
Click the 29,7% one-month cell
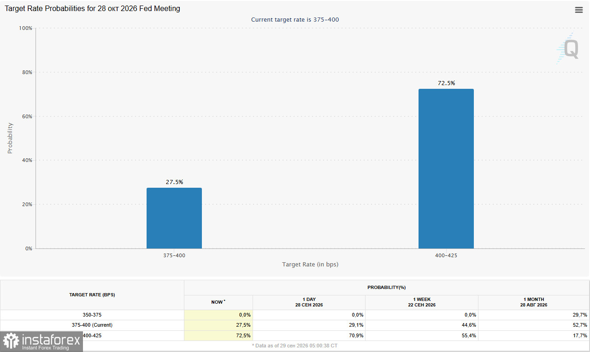(534, 315)
